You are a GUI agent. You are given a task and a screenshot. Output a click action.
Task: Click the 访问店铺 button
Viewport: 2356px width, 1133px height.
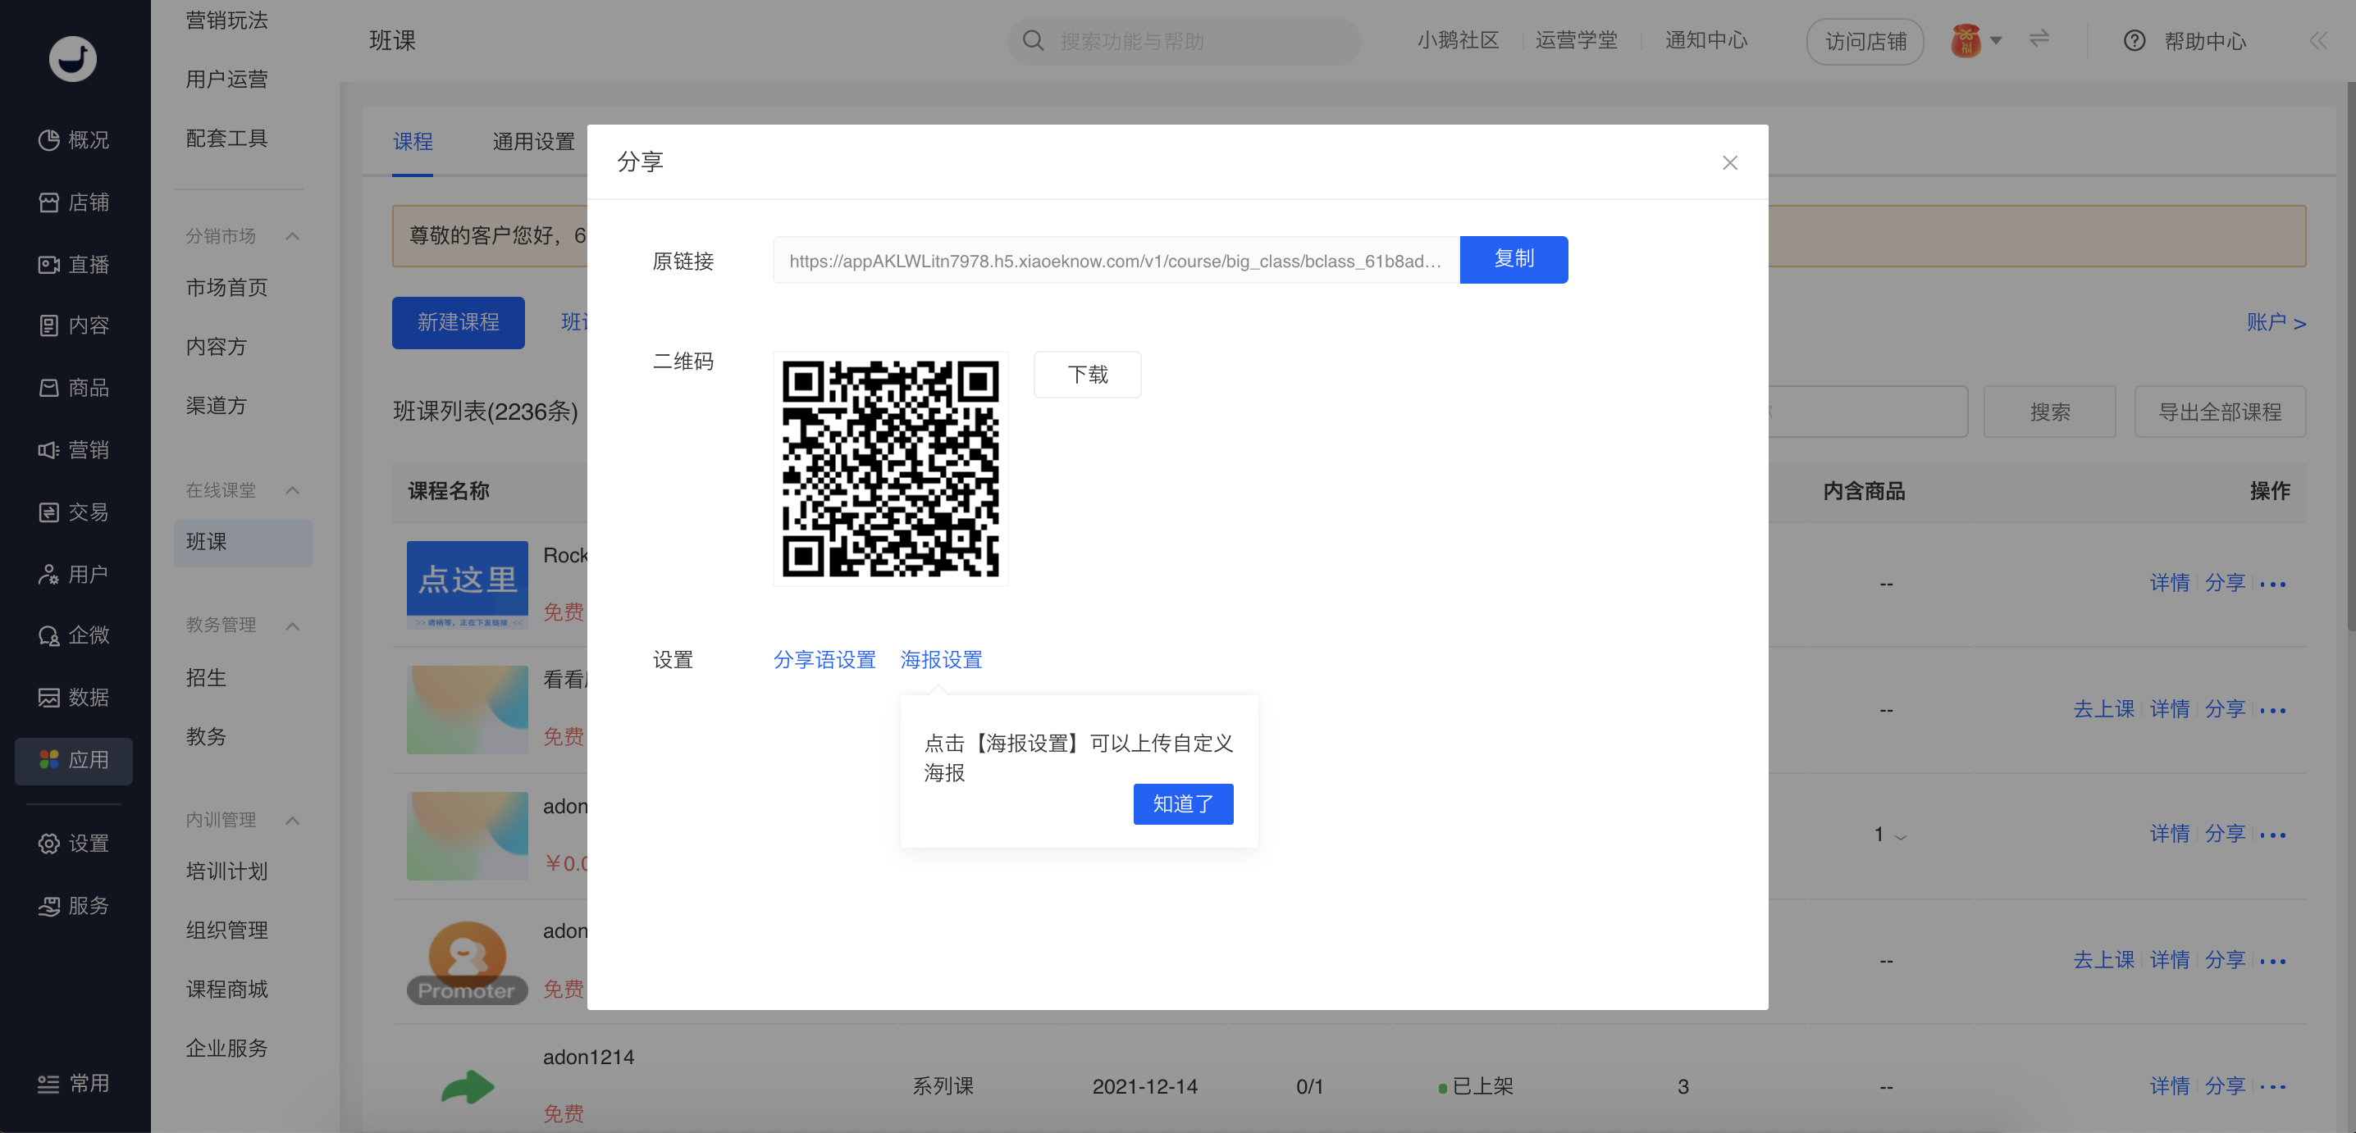[x=1865, y=42]
